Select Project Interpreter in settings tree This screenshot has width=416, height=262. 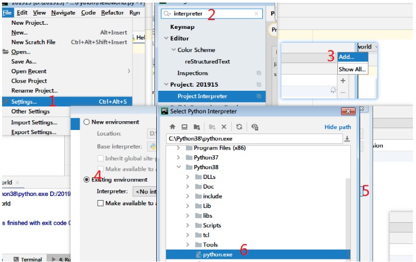[212, 96]
